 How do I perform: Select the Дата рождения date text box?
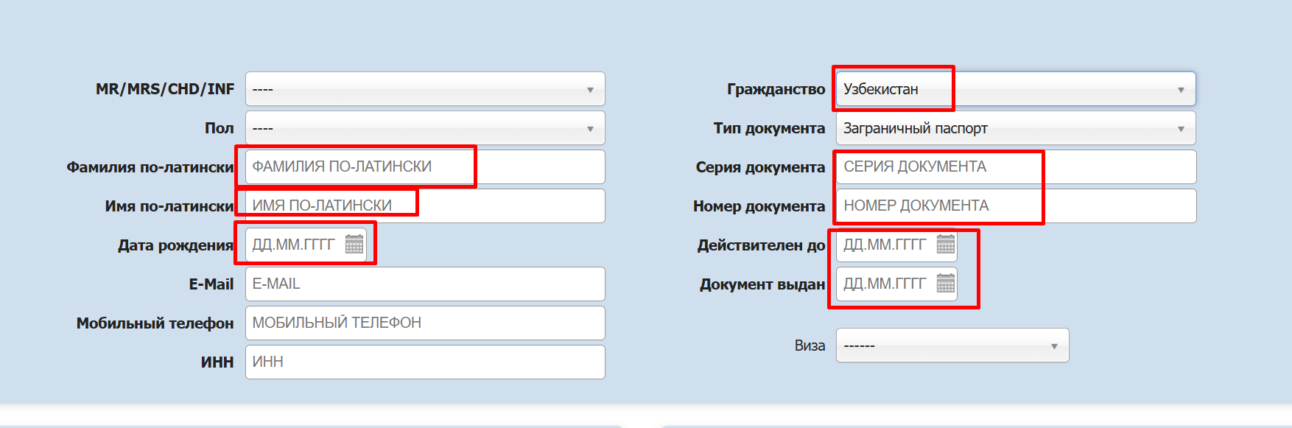(295, 245)
